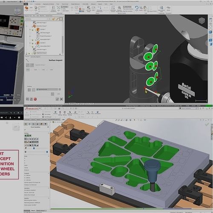Screen dimensions: 213x213
Task: Select the Inspection Tree tab
Action: (x=28, y=16)
